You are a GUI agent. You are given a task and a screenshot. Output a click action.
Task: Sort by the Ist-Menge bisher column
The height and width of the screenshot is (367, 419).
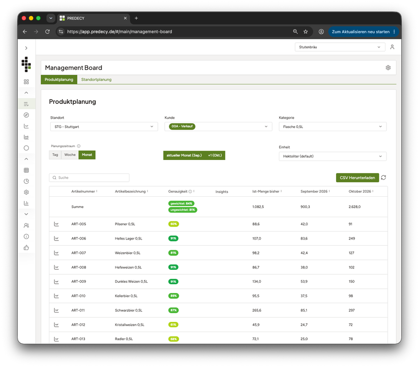267,191
